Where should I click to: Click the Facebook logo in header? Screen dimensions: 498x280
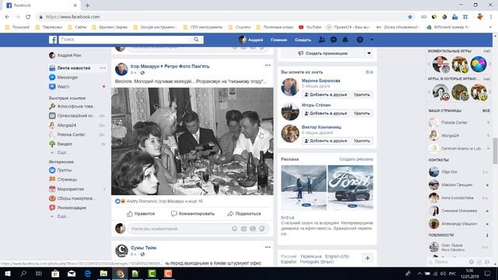pyautogui.click(x=53, y=40)
